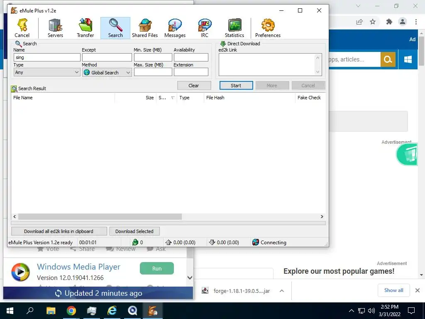
Task: Expand the forge jar download options chevron
Action: 282,291
